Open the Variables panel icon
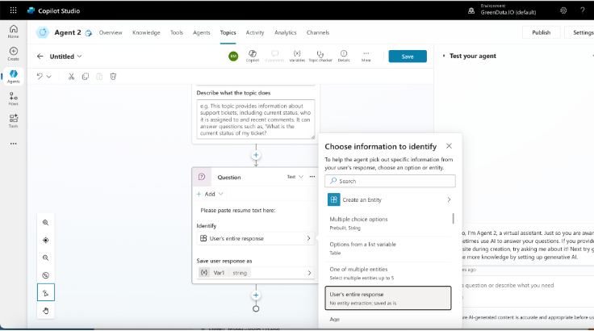 click(x=297, y=56)
